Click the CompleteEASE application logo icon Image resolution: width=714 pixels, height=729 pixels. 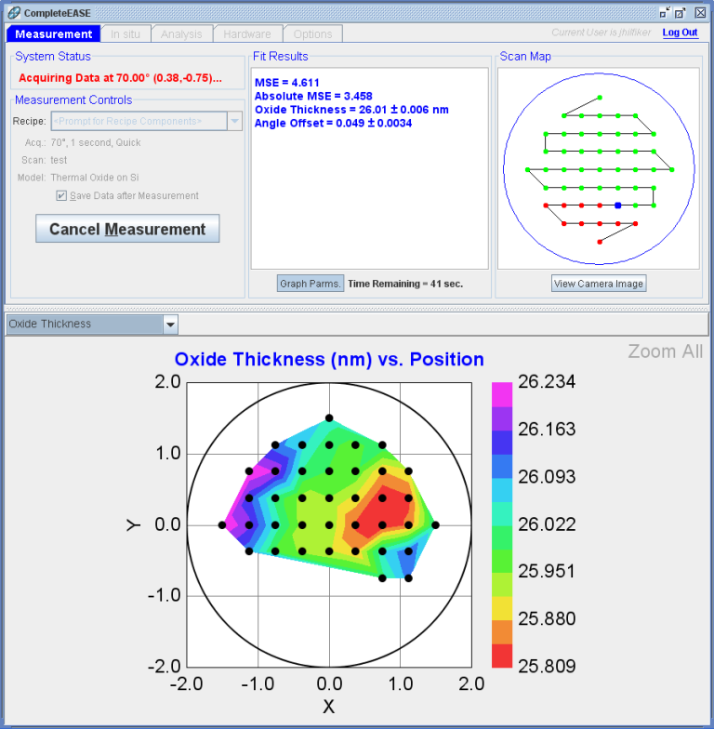14,13
